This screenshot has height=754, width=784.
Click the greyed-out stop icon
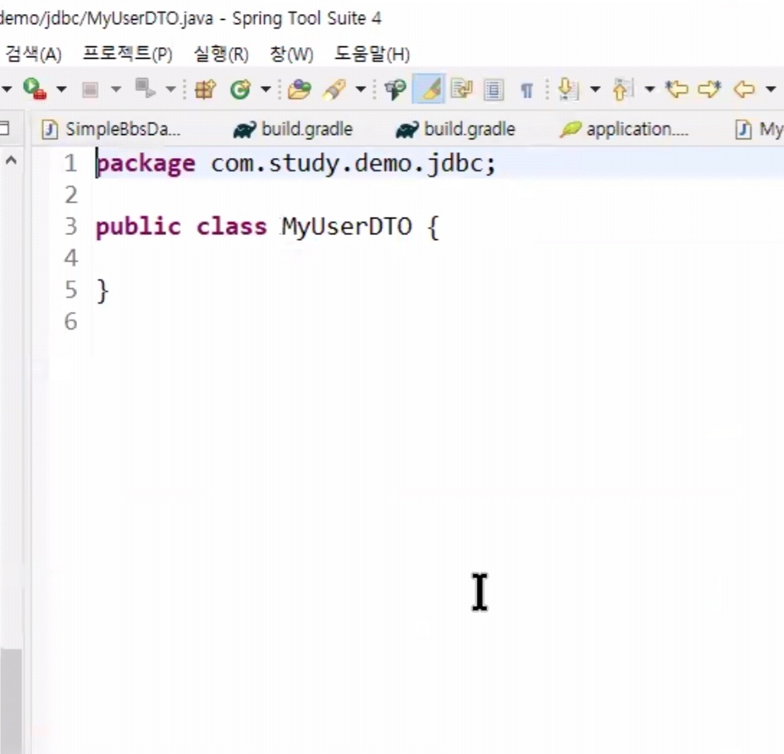90,89
